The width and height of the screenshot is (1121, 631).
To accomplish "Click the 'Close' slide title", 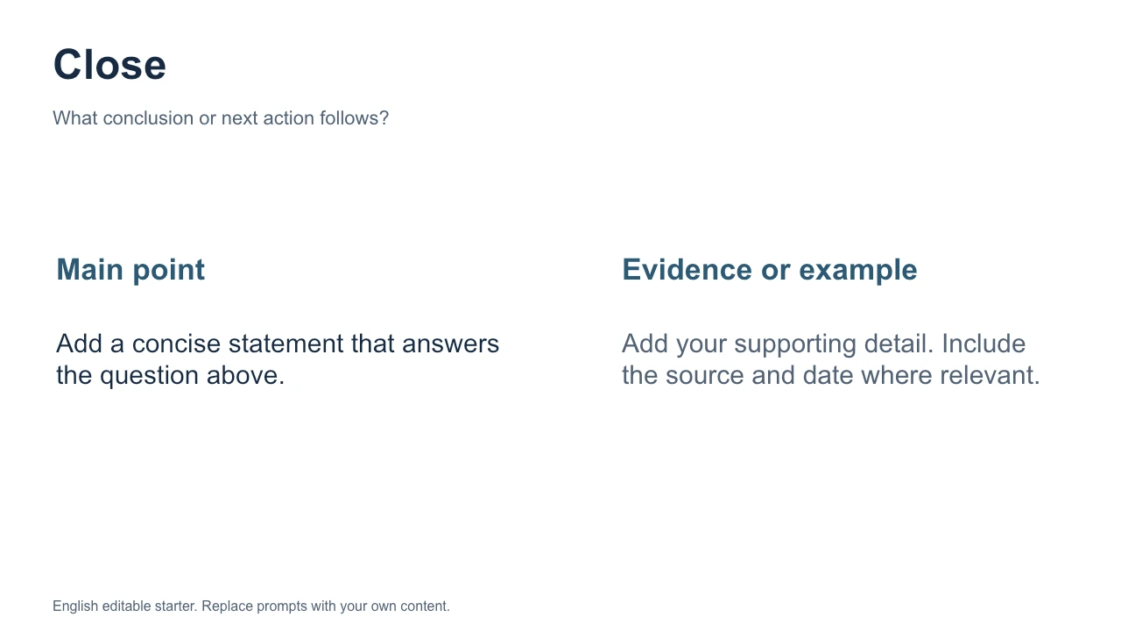I will [x=109, y=65].
